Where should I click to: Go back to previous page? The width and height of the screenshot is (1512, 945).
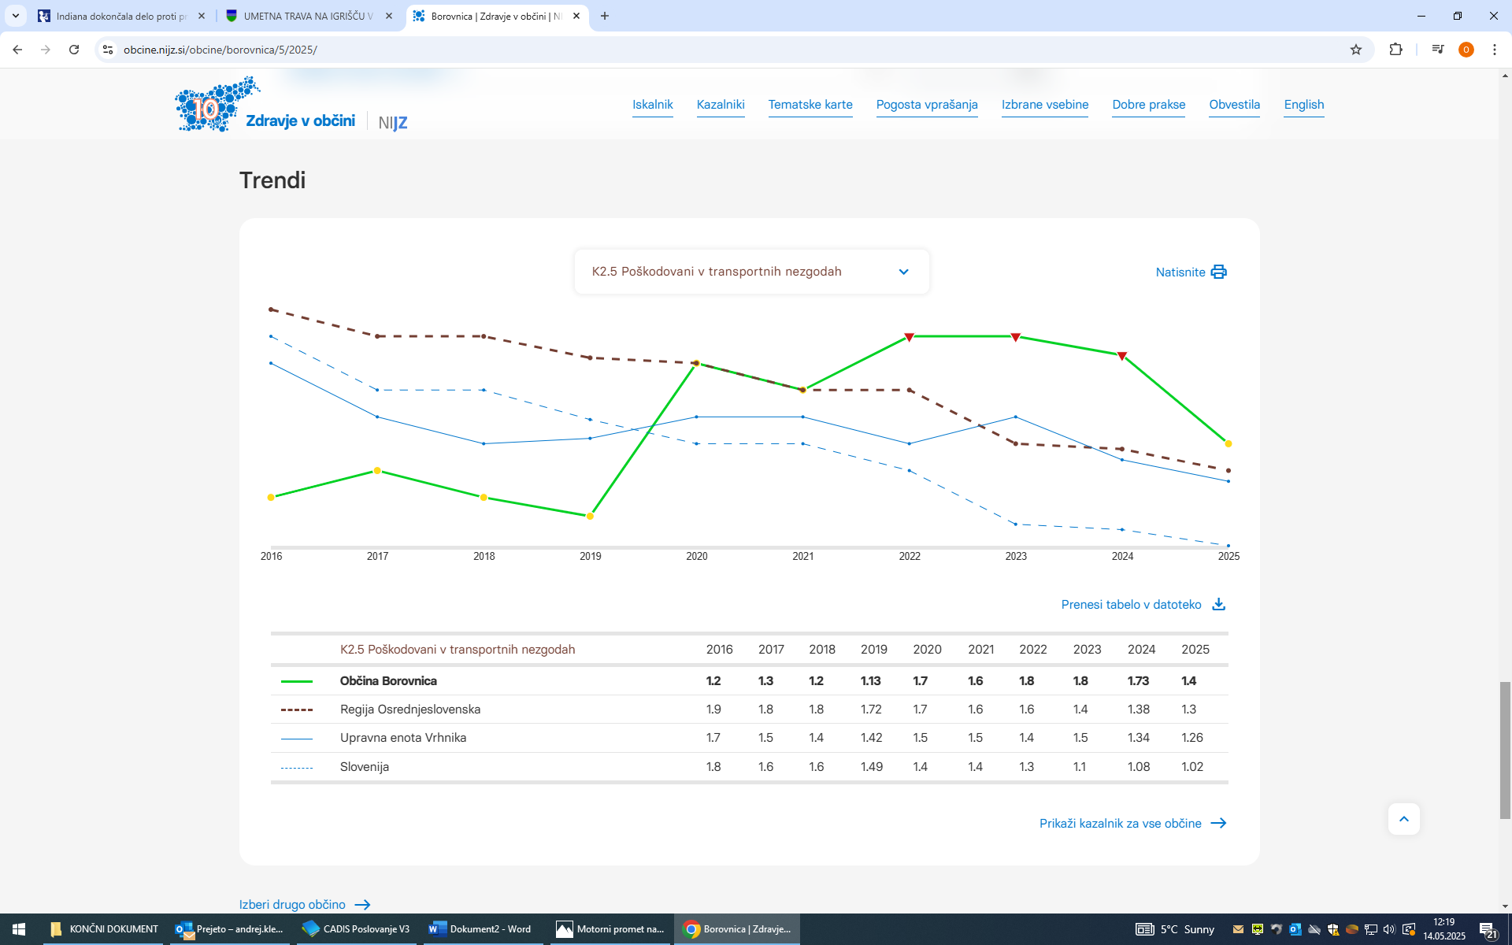tap(17, 50)
